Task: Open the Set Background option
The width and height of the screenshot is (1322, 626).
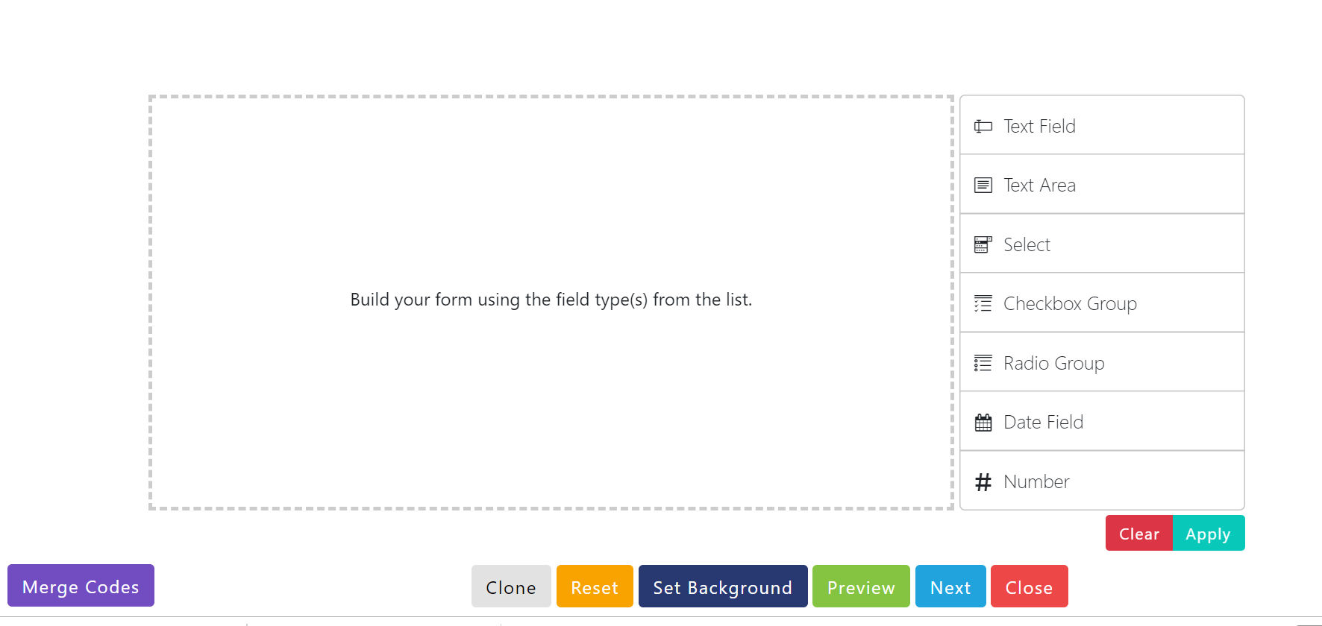Action: click(723, 587)
